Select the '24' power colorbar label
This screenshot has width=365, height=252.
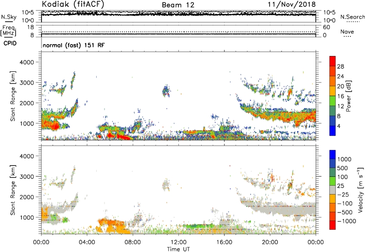click(x=340, y=76)
